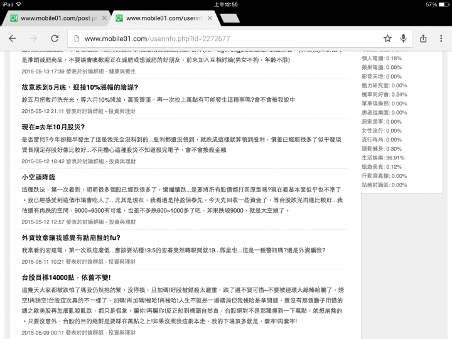Close the mobile01 post.php tab

[104, 18]
